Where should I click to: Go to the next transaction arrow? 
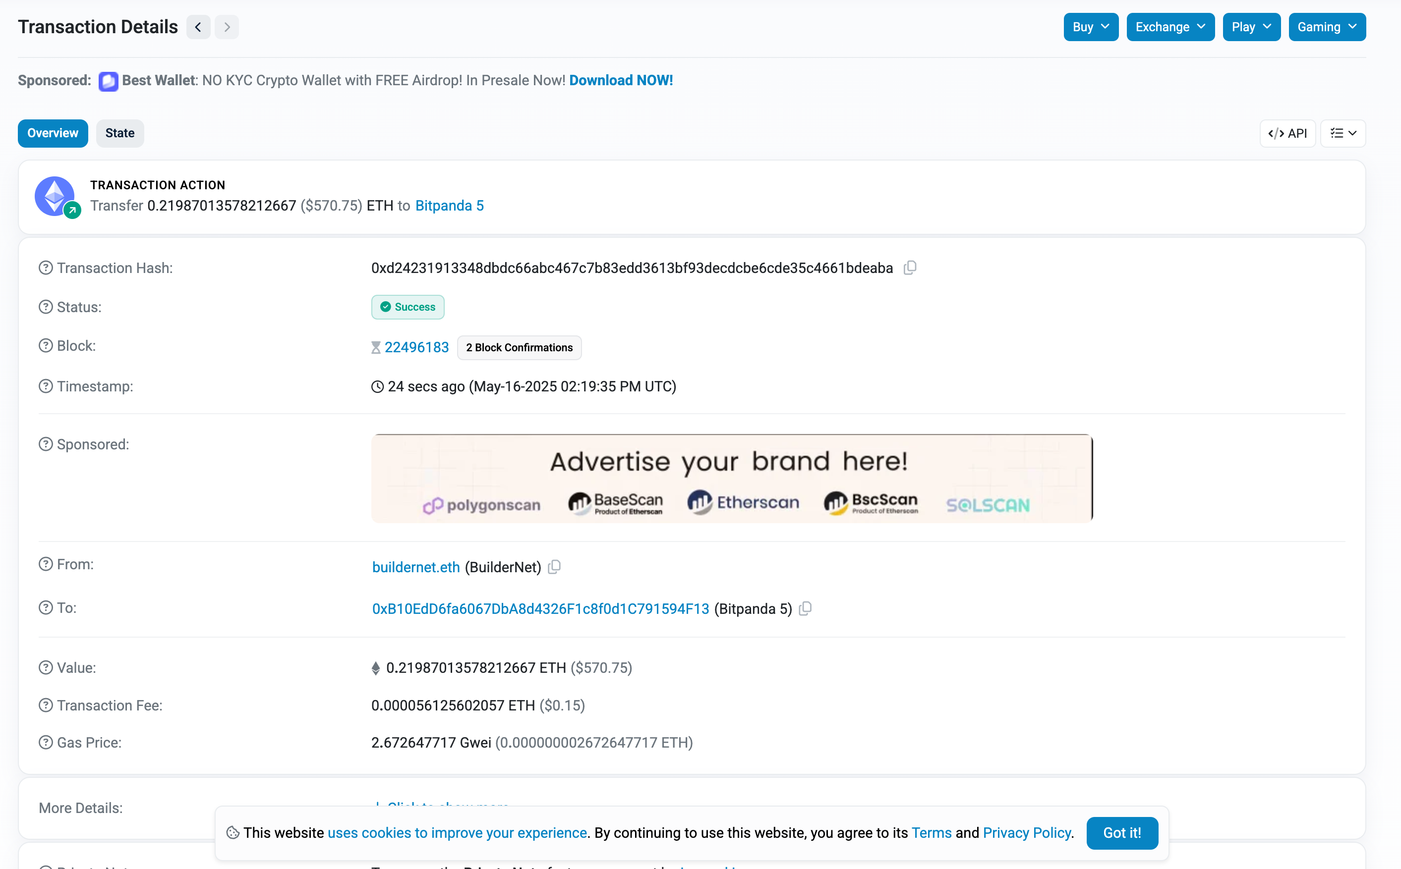227,27
